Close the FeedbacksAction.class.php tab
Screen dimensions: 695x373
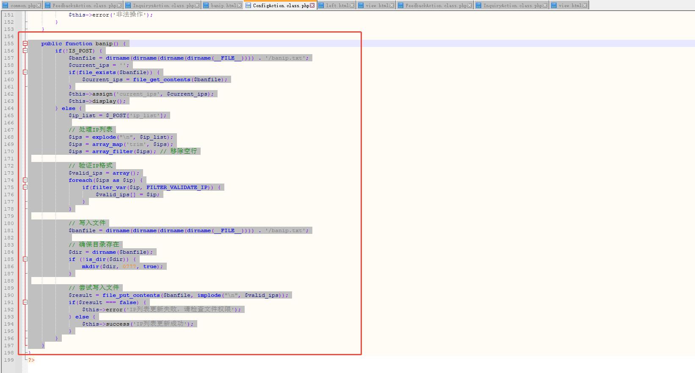(x=119, y=5)
